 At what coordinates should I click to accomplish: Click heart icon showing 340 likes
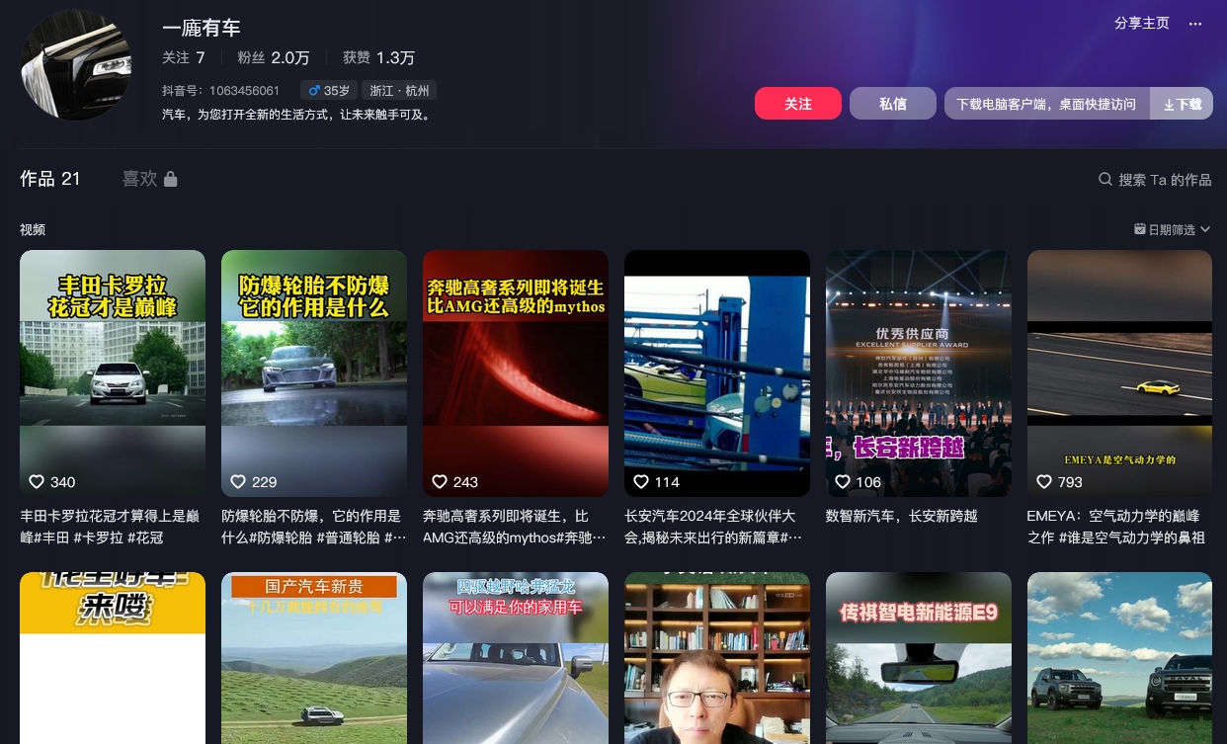click(x=37, y=482)
